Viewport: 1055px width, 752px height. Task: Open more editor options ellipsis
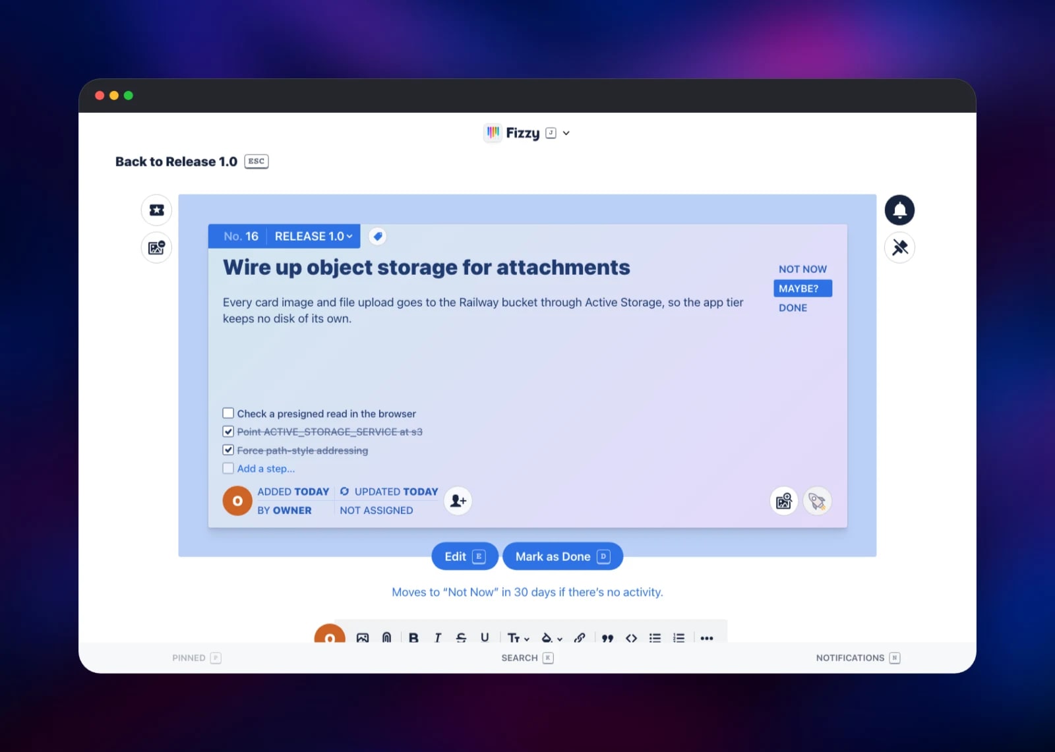[707, 638]
